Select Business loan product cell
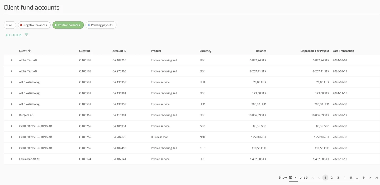 coord(160,137)
